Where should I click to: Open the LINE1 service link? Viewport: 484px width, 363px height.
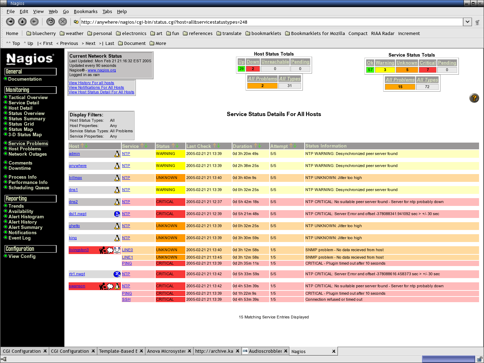[x=127, y=257]
